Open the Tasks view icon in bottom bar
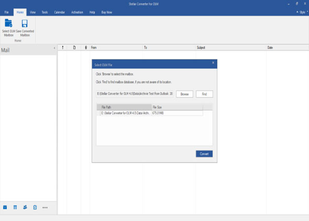The image size is (309, 221). pos(35,207)
